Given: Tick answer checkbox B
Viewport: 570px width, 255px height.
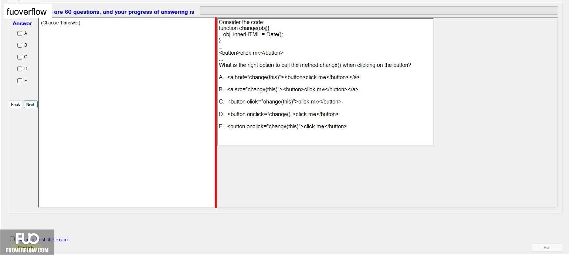Looking at the screenshot, I should (20, 45).
